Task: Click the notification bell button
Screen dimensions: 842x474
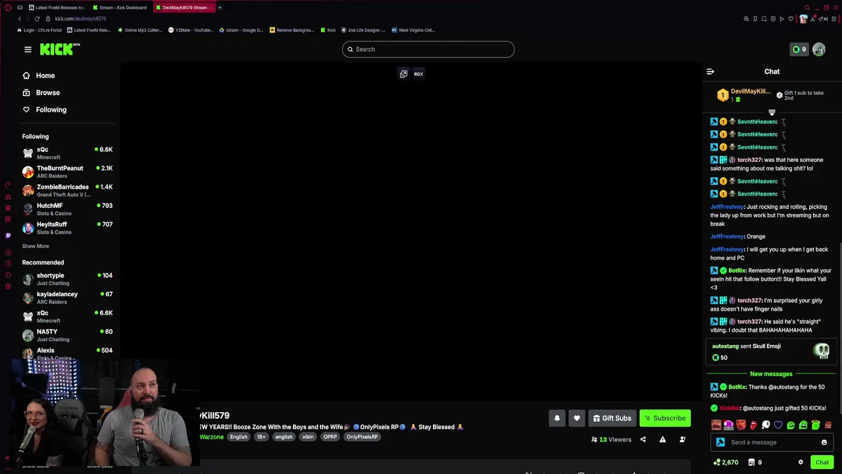Action: [x=557, y=418]
